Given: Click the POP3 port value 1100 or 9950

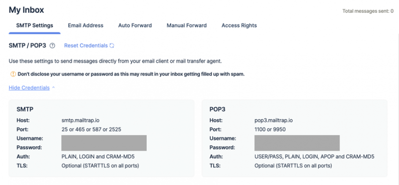Looking at the screenshot, I should click(x=270, y=129).
